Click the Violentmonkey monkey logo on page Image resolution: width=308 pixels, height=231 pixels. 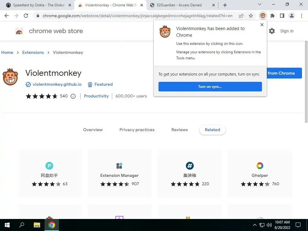pos(10,77)
